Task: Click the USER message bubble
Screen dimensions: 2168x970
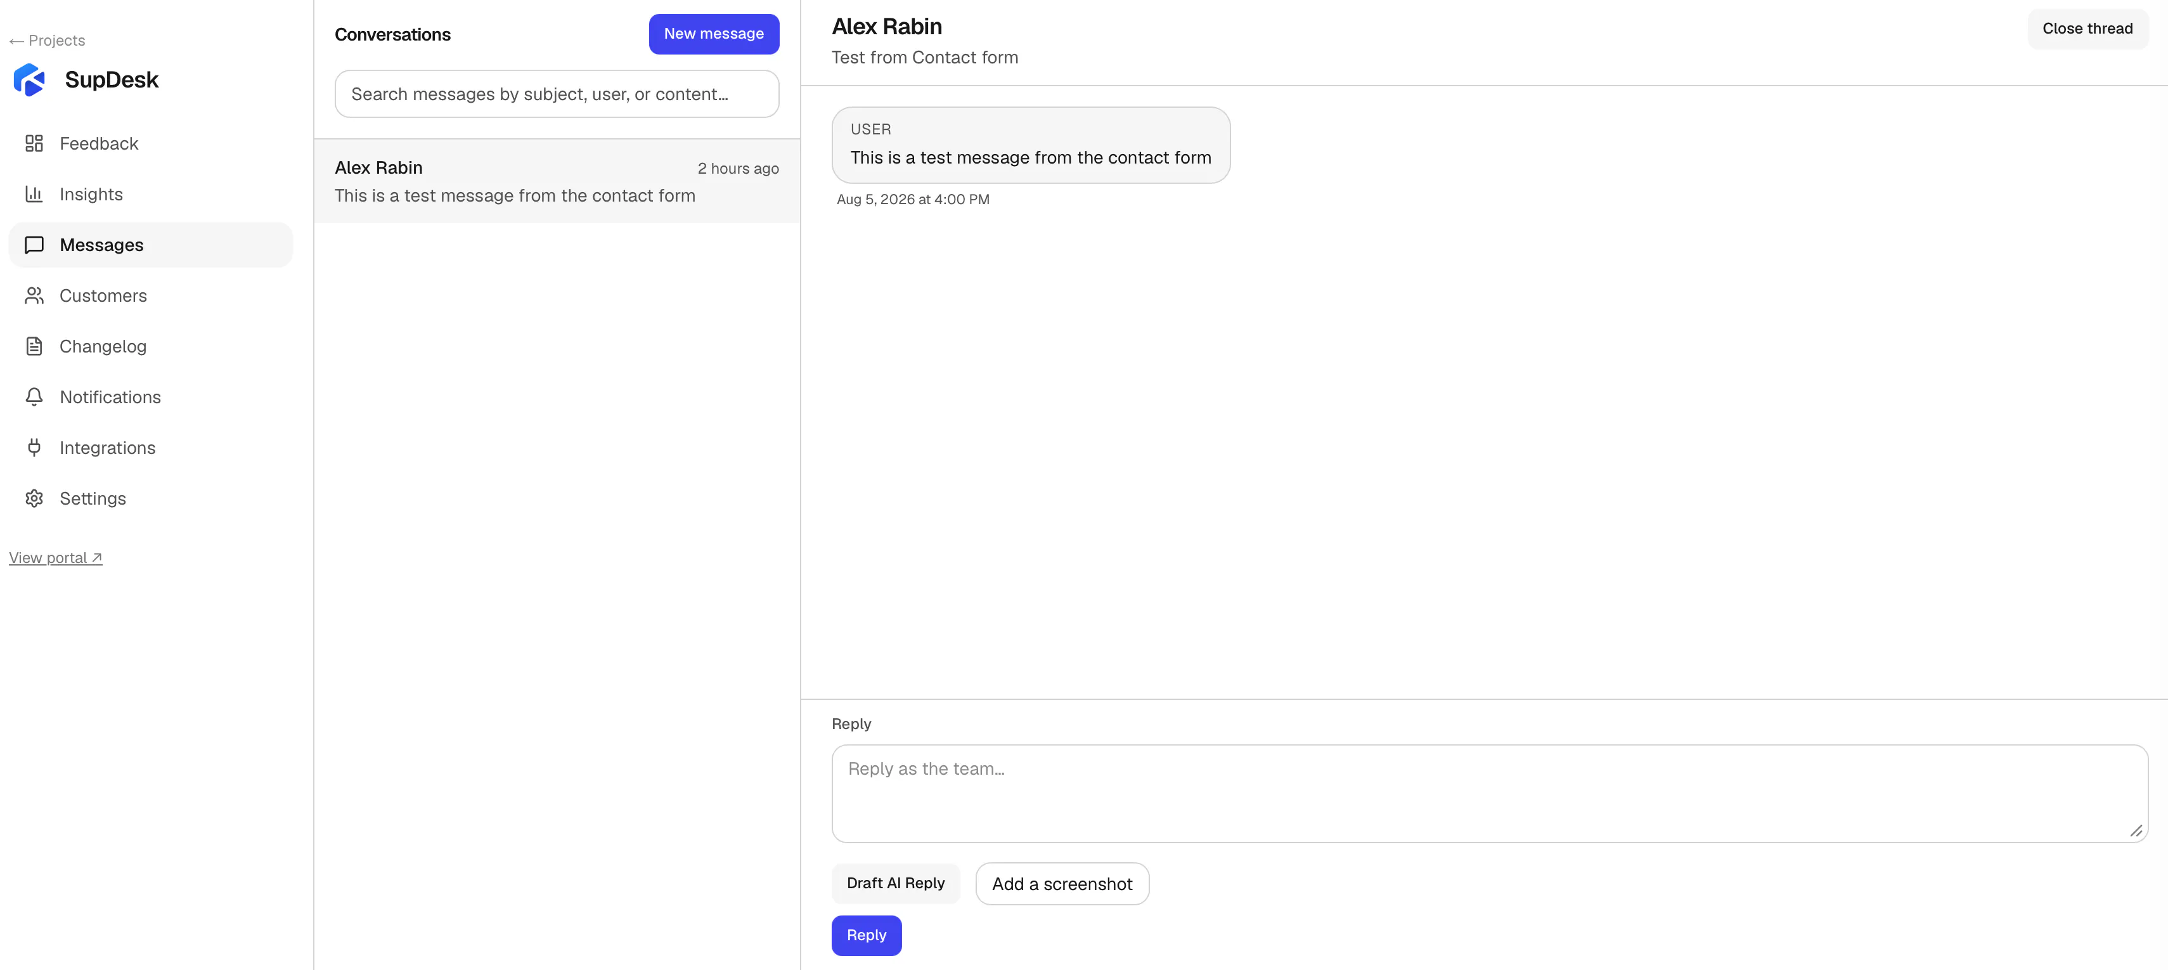Action: click(x=1031, y=145)
